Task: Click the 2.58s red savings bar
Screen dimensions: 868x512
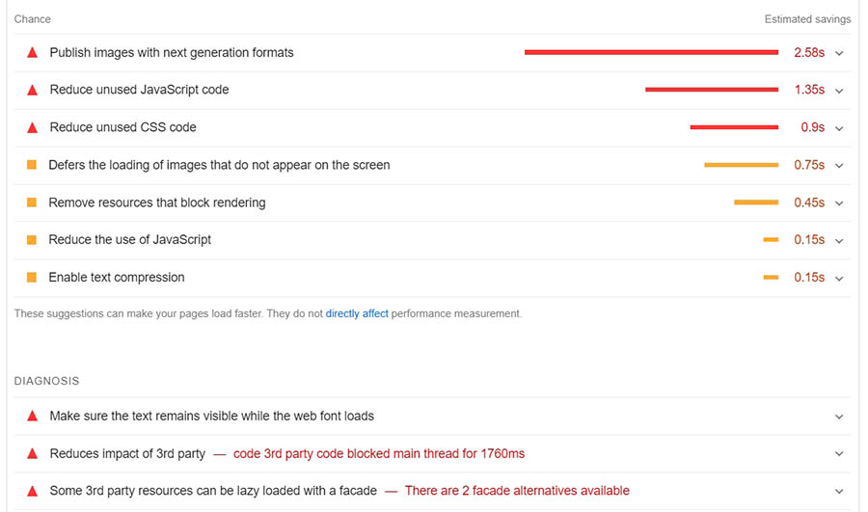Action: coord(651,52)
